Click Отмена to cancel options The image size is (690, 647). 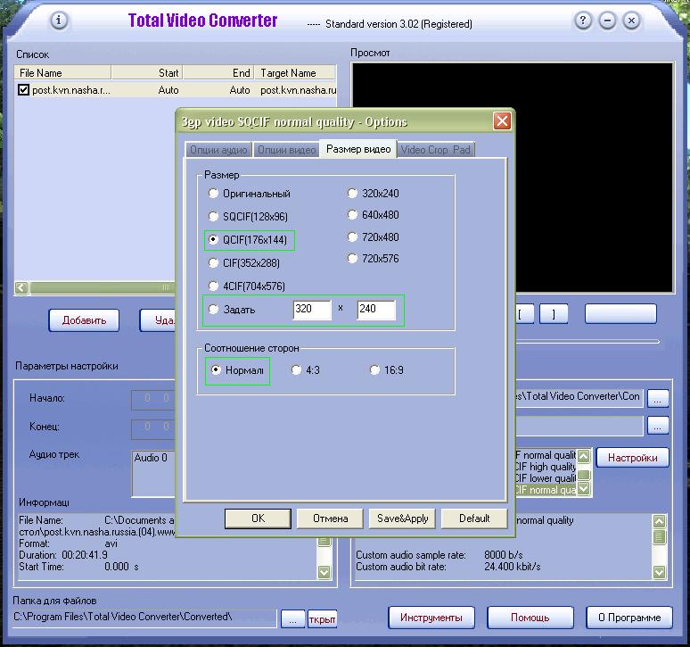coord(330,518)
